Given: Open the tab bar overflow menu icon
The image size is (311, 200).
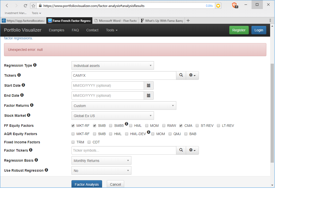Looking at the screenshot, I should [270, 21].
